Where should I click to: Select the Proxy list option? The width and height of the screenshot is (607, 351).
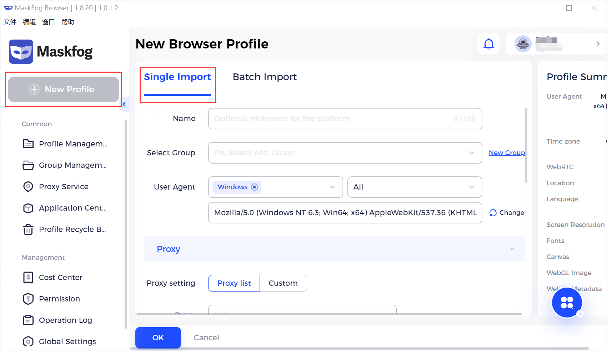[234, 283]
